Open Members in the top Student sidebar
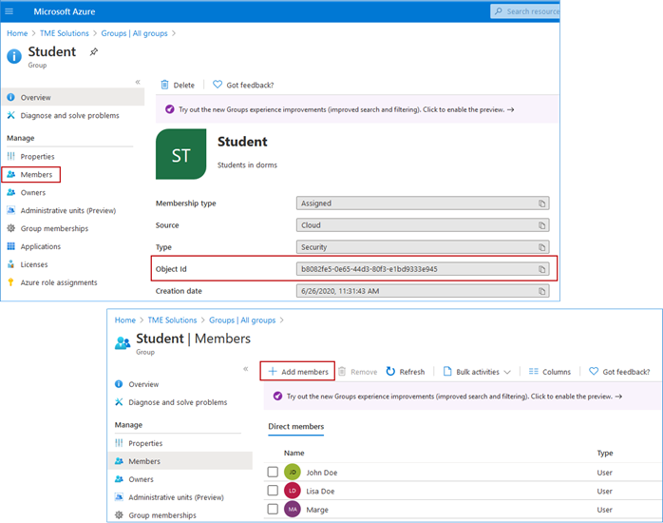663x523 pixels. pos(30,174)
